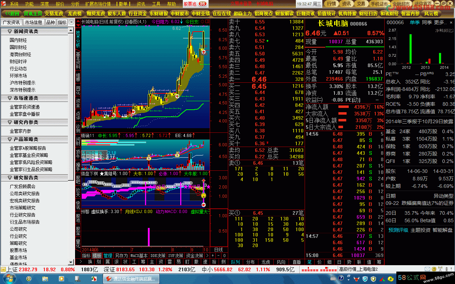The height and width of the screenshot is (284, 455).
Task: Select the 直播 tab under order book
Action: pos(296,262)
